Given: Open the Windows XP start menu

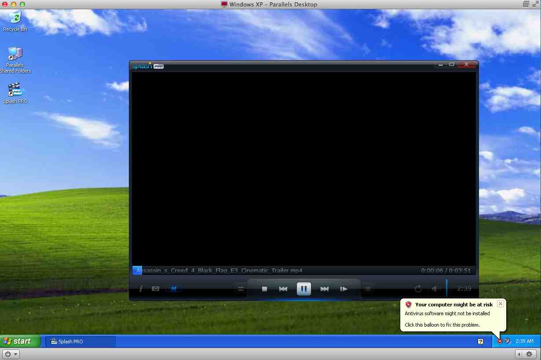Looking at the screenshot, I should 20,341.
